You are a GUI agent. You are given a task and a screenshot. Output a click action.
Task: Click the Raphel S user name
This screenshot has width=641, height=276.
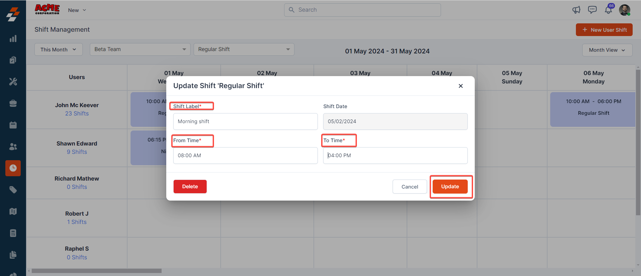click(x=77, y=249)
